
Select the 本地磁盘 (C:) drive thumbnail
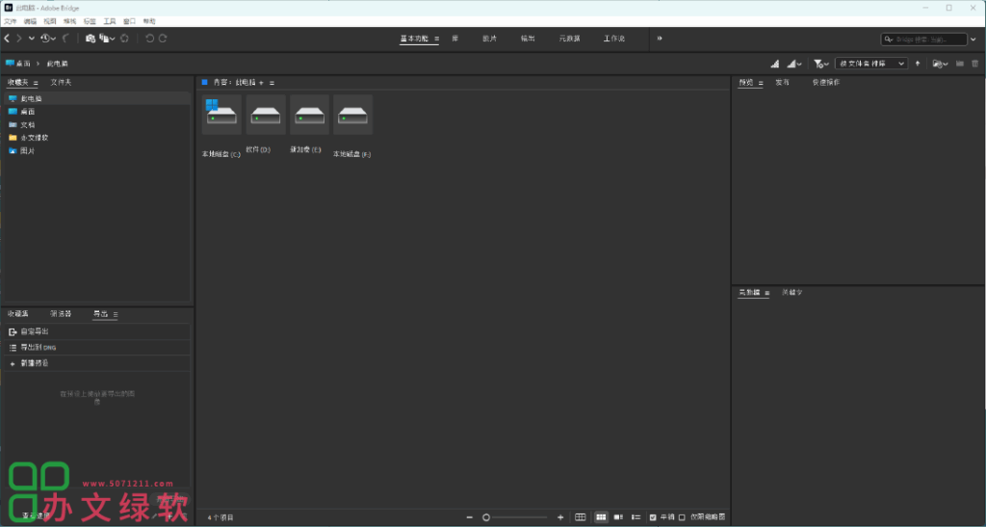coord(221,115)
